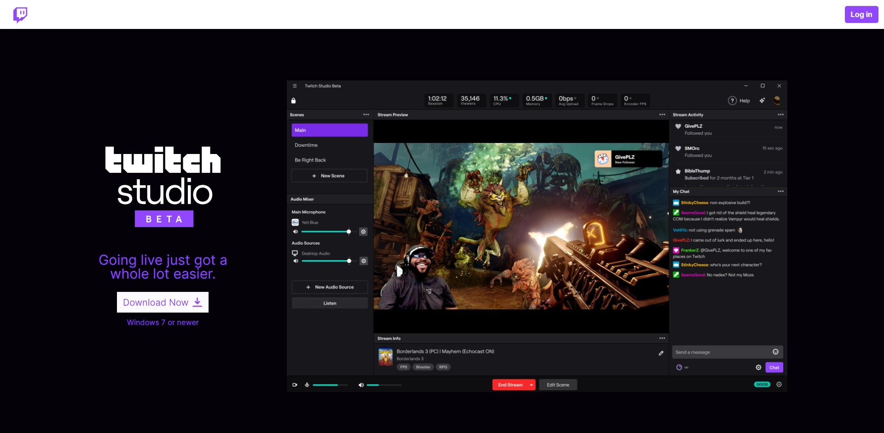Open chat settings gear next to Chat button
Screen dimensions: 884x433
click(x=758, y=367)
